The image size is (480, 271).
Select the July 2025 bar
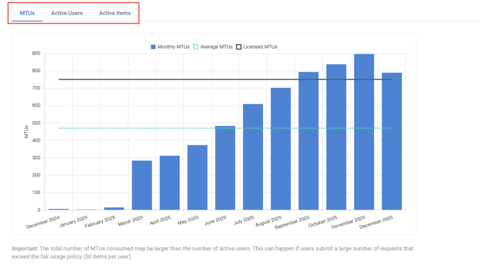point(253,157)
